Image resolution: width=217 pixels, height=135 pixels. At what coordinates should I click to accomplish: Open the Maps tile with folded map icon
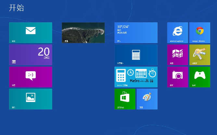tap(178, 55)
